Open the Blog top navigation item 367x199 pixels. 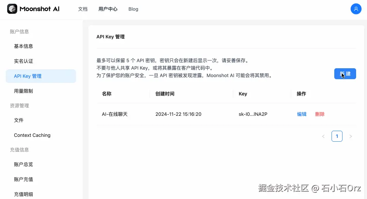[133, 9]
